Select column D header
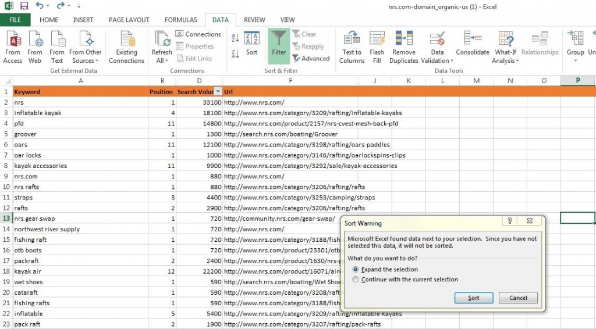This screenshot has width=596, height=329. (199, 80)
